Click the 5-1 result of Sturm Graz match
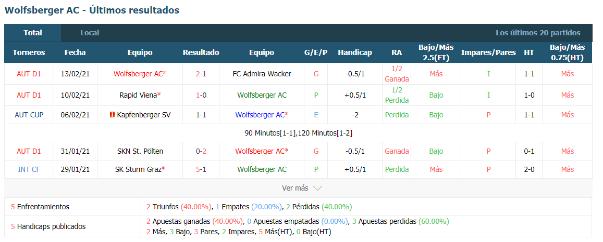The image size is (603, 242). [201, 169]
